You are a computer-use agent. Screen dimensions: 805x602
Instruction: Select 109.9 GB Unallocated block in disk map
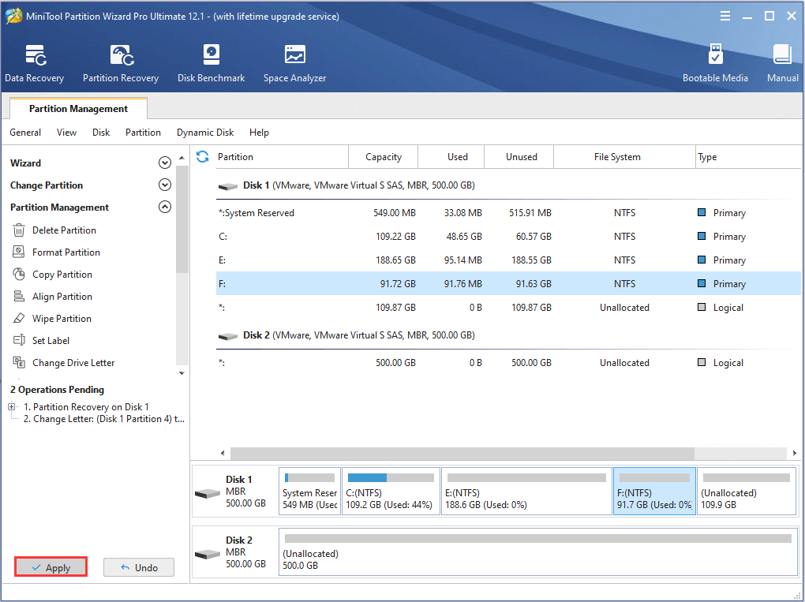[747, 491]
